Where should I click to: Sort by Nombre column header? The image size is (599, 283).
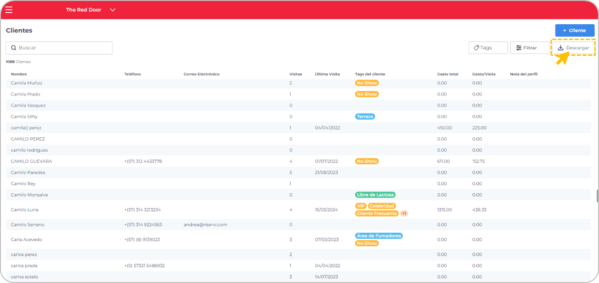19,74
